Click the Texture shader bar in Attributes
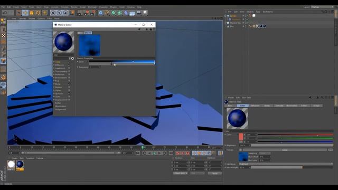 tap(285, 150)
